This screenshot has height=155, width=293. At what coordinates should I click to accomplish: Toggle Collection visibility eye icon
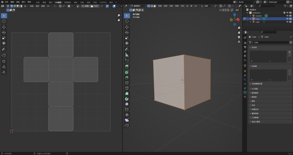pyautogui.click(x=287, y=13)
